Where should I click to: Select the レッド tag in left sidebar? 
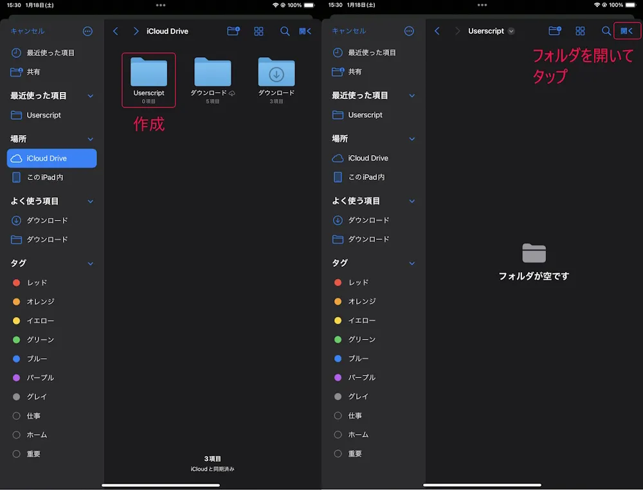click(51, 282)
